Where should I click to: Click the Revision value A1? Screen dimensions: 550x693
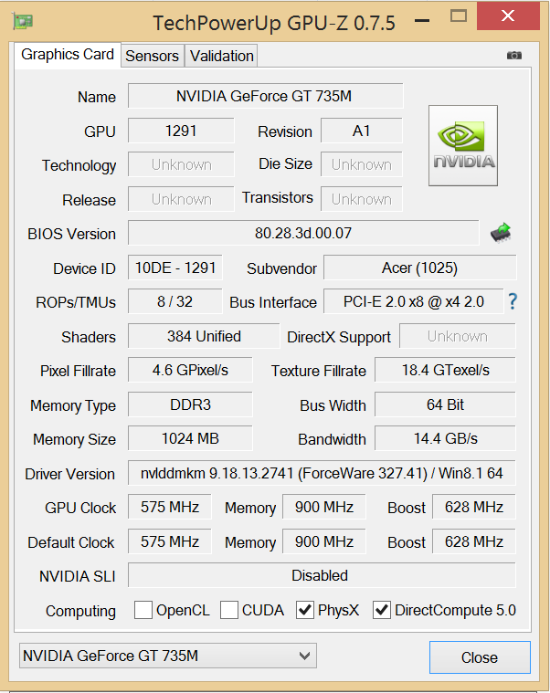361,131
